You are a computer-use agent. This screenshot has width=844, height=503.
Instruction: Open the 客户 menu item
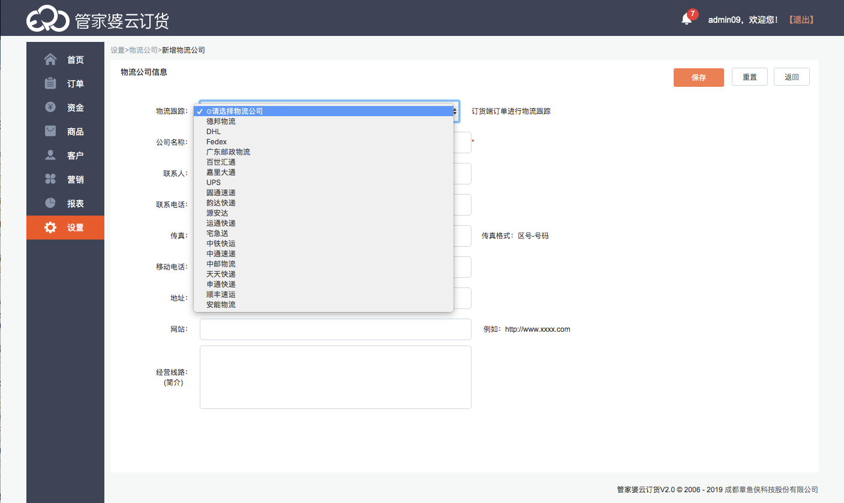tap(65, 156)
